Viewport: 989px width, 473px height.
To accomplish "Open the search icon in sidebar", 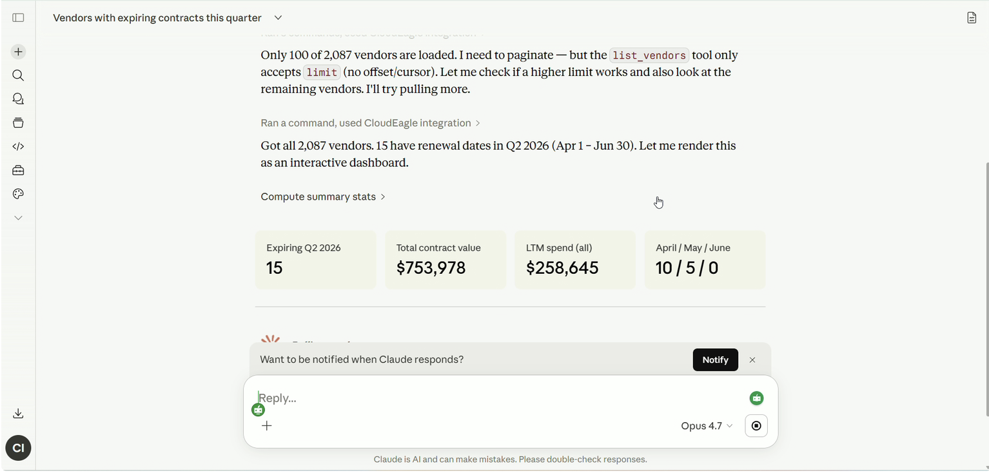I will pos(18,75).
